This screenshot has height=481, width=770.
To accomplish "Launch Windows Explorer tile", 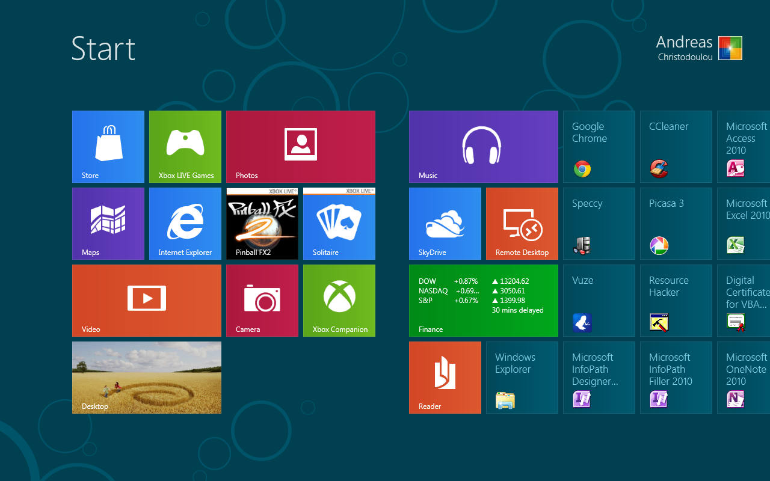I will tap(522, 378).
